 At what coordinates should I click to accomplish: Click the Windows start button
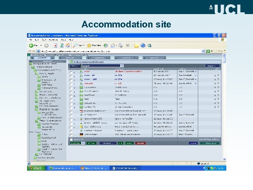coord(36,168)
